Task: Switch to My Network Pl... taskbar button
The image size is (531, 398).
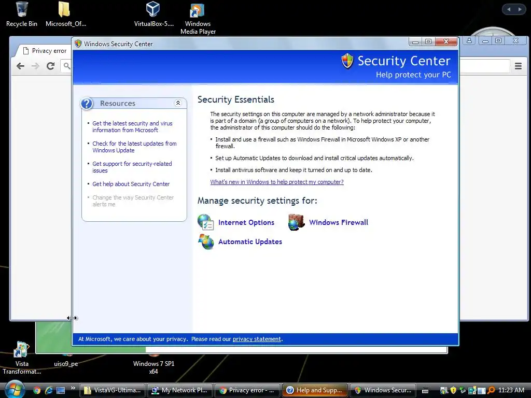Action: pos(180,390)
